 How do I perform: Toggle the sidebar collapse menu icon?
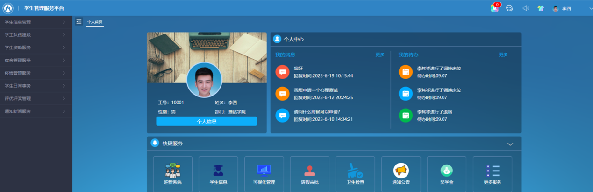(x=79, y=21)
